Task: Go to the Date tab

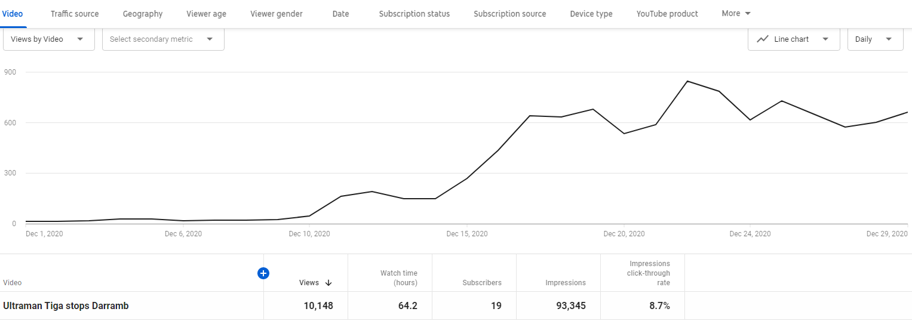Action: (x=340, y=14)
